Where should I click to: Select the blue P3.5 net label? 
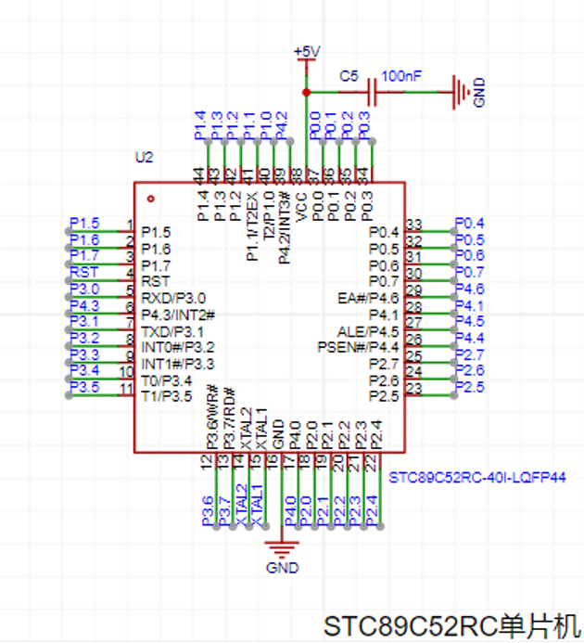[84, 387]
